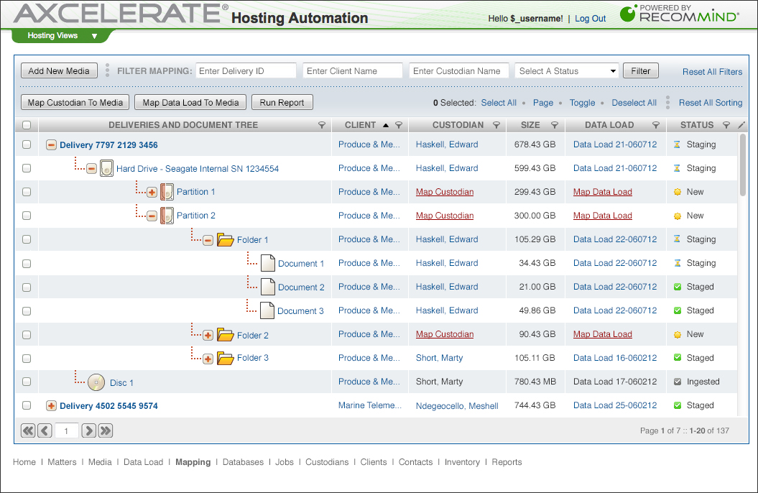758x493 pixels.
Task: Go to the next page of results
Action: click(88, 430)
